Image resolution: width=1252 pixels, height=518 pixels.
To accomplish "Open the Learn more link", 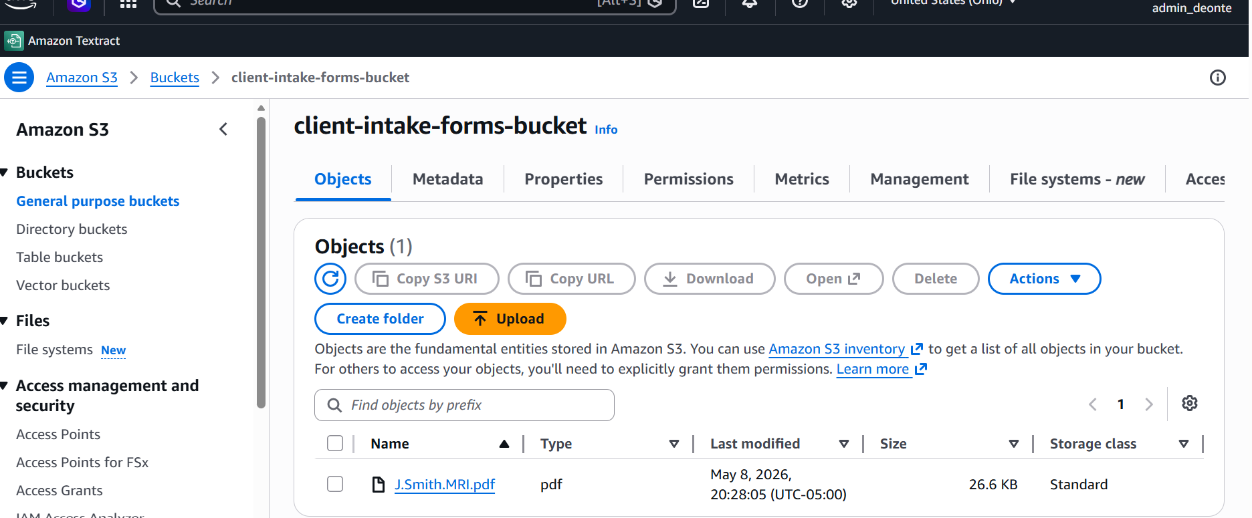I will tap(873, 369).
